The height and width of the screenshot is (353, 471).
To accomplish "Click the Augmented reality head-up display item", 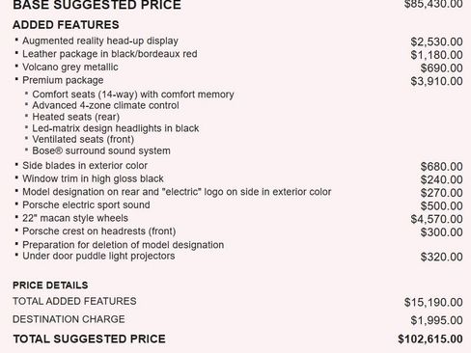I will point(100,41).
